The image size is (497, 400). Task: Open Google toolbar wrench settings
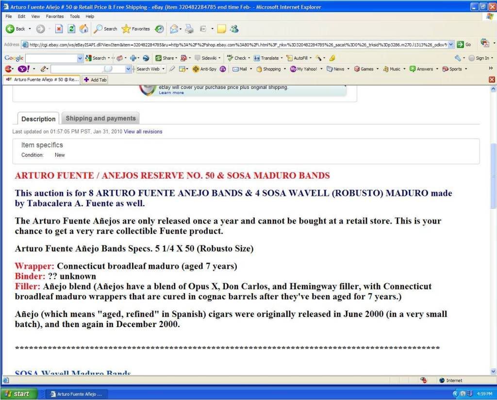[x=457, y=58]
